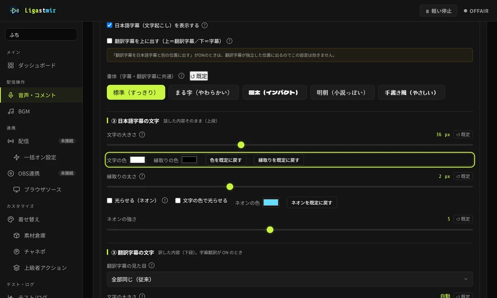Click OFFAIR status indicator

pyautogui.click(x=476, y=11)
